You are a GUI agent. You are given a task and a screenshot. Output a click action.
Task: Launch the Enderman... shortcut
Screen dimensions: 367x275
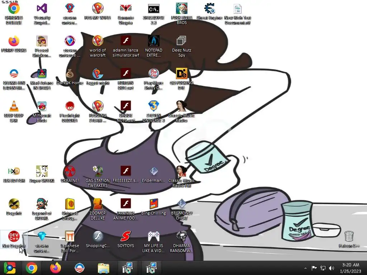(153, 174)
